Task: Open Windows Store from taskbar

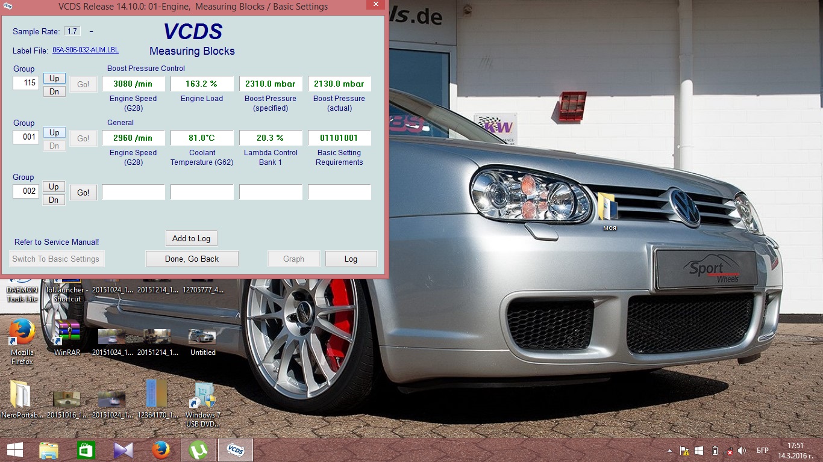Action: coord(86,450)
